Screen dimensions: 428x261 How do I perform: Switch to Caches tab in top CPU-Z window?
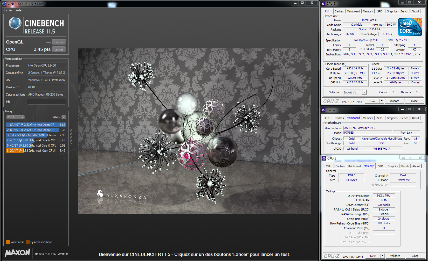click(x=339, y=11)
